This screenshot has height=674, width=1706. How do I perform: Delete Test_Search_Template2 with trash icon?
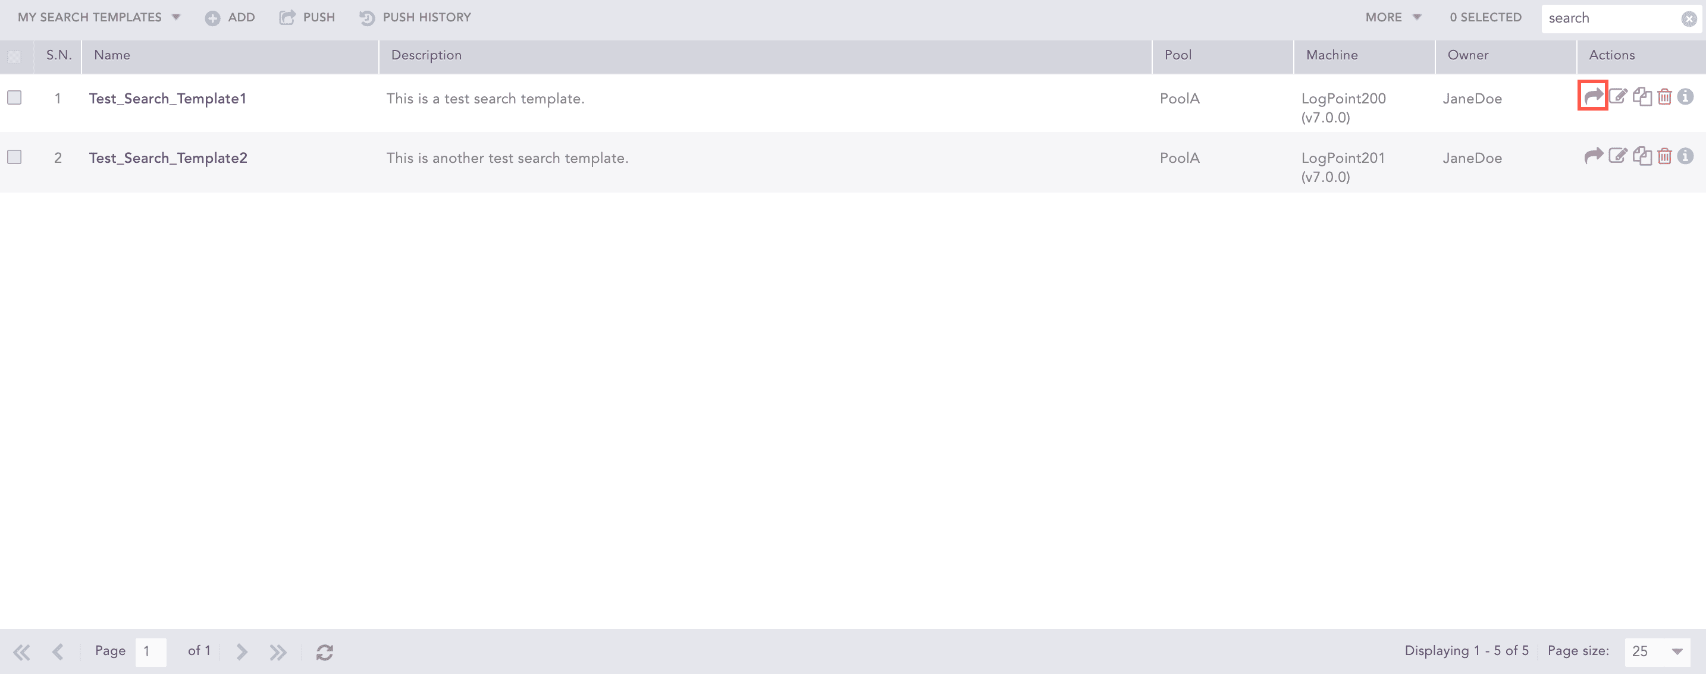[x=1664, y=157]
